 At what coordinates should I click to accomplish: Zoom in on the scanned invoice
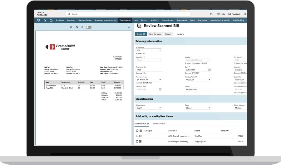[x=71, y=27]
